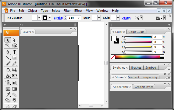Cycle Color panel view via tab arrows
This screenshot has width=174, height=110.
click(113, 32)
